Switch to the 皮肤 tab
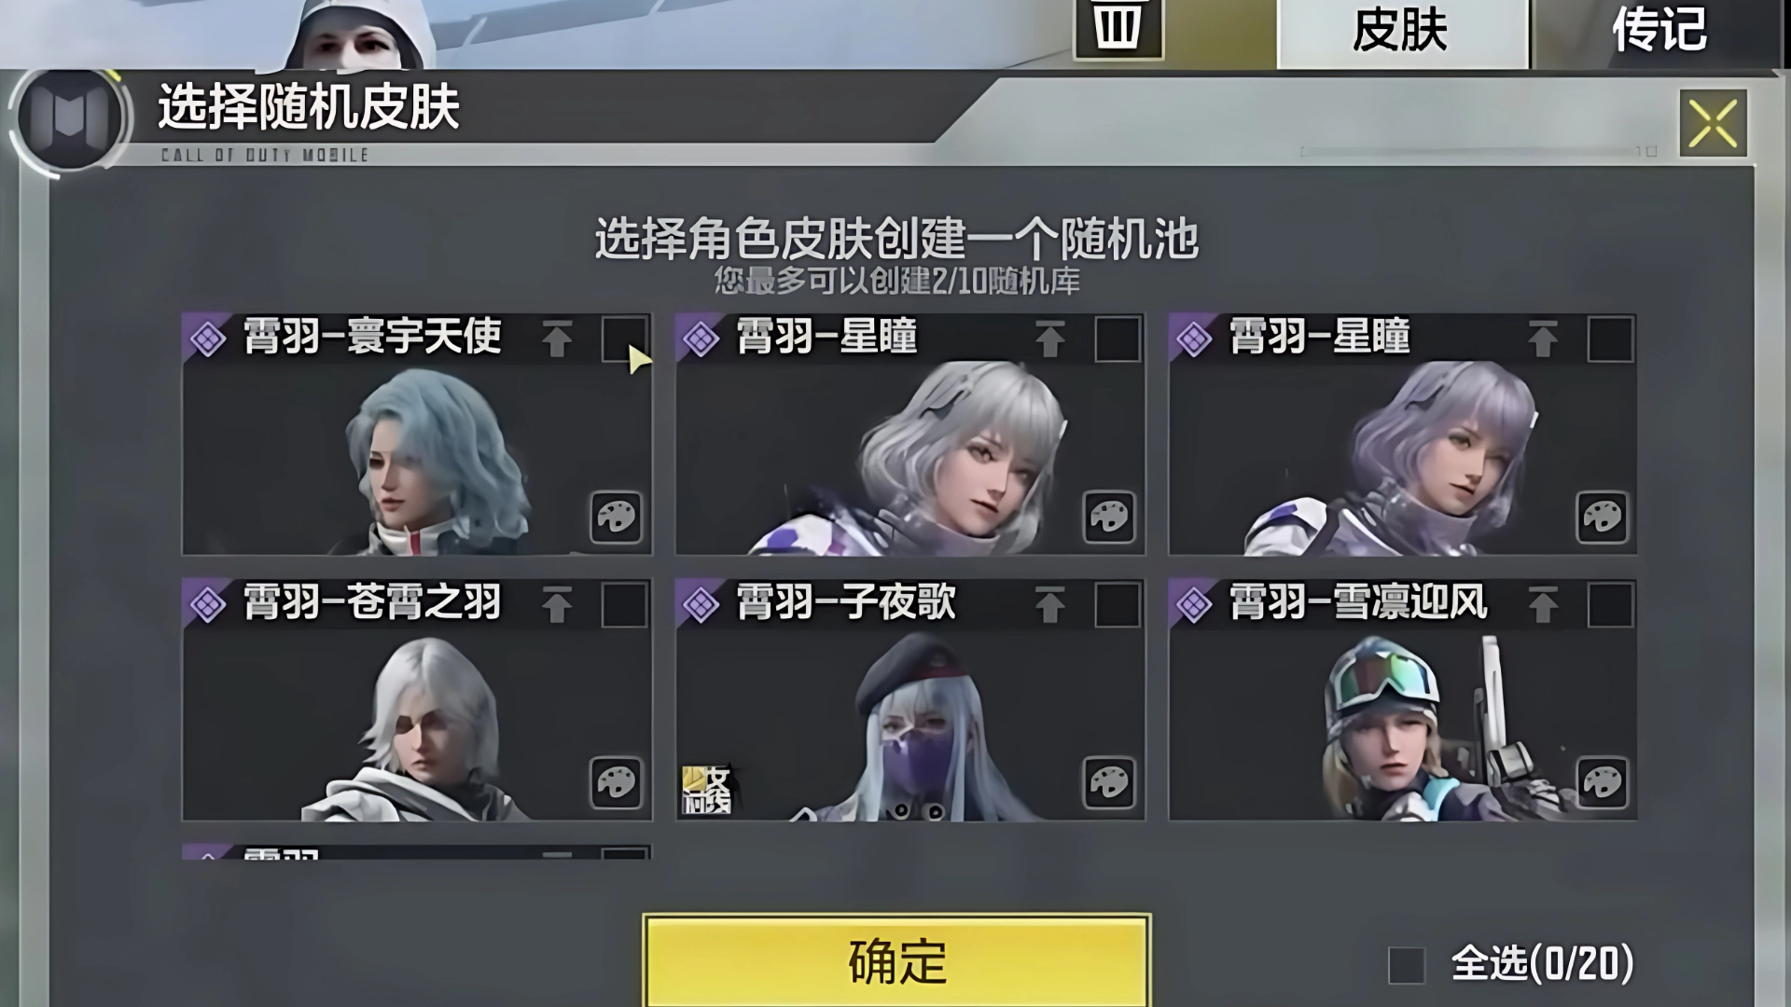Viewport: 1791px width, 1007px height. point(1401,32)
